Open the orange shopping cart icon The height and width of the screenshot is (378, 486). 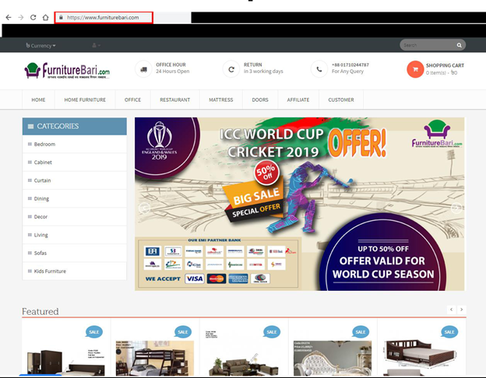click(415, 69)
